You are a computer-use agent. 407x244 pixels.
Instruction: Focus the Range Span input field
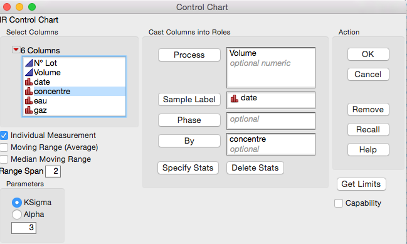click(53, 171)
